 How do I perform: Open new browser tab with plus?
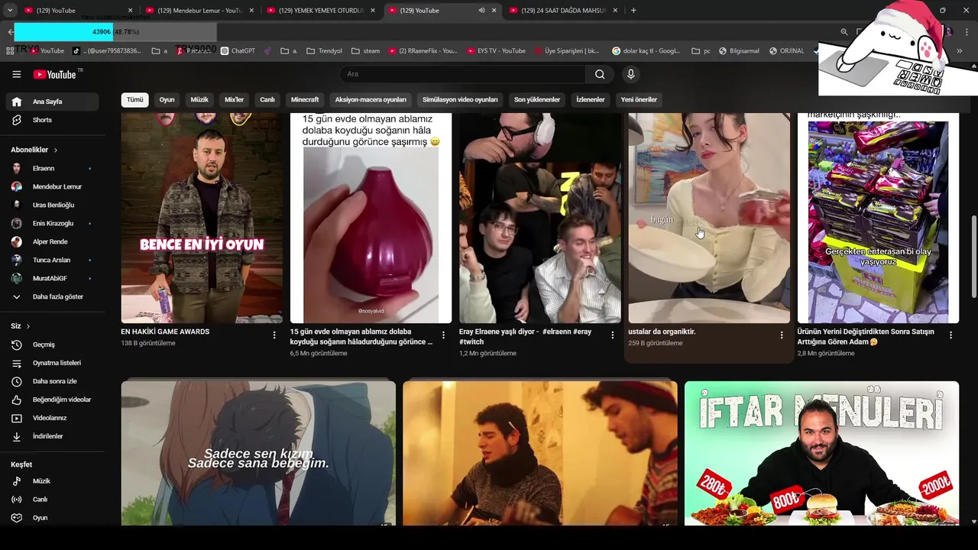pyautogui.click(x=633, y=11)
